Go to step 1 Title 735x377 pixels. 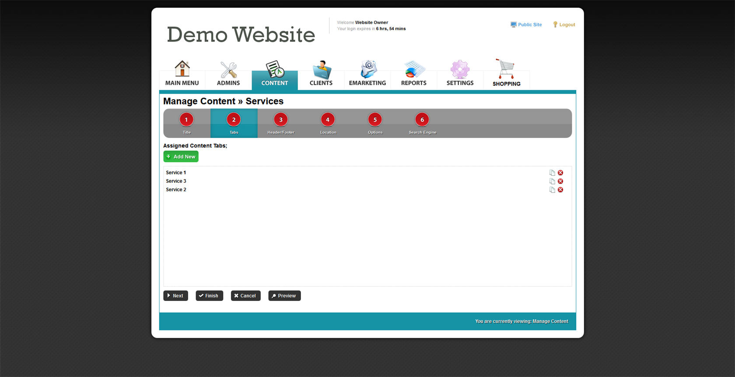[186, 123]
